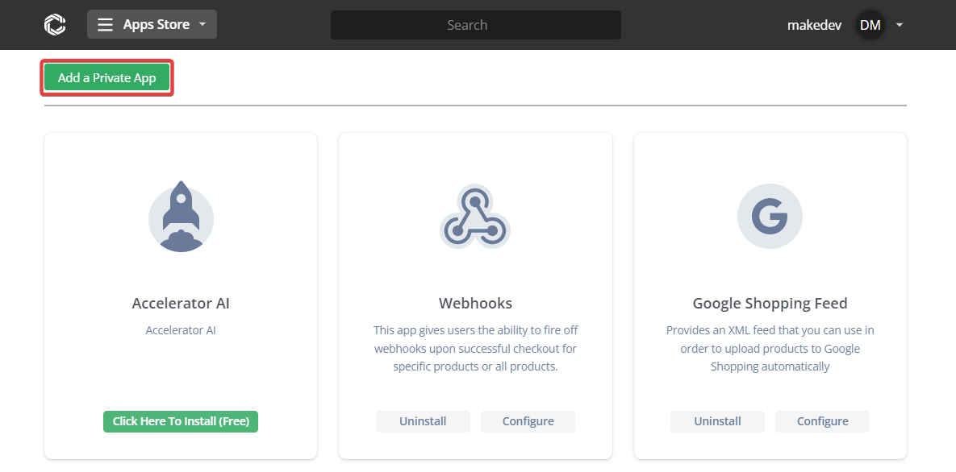This screenshot has width=956, height=472.
Task: Configure the Webhooks app
Action: [x=528, y=421]
